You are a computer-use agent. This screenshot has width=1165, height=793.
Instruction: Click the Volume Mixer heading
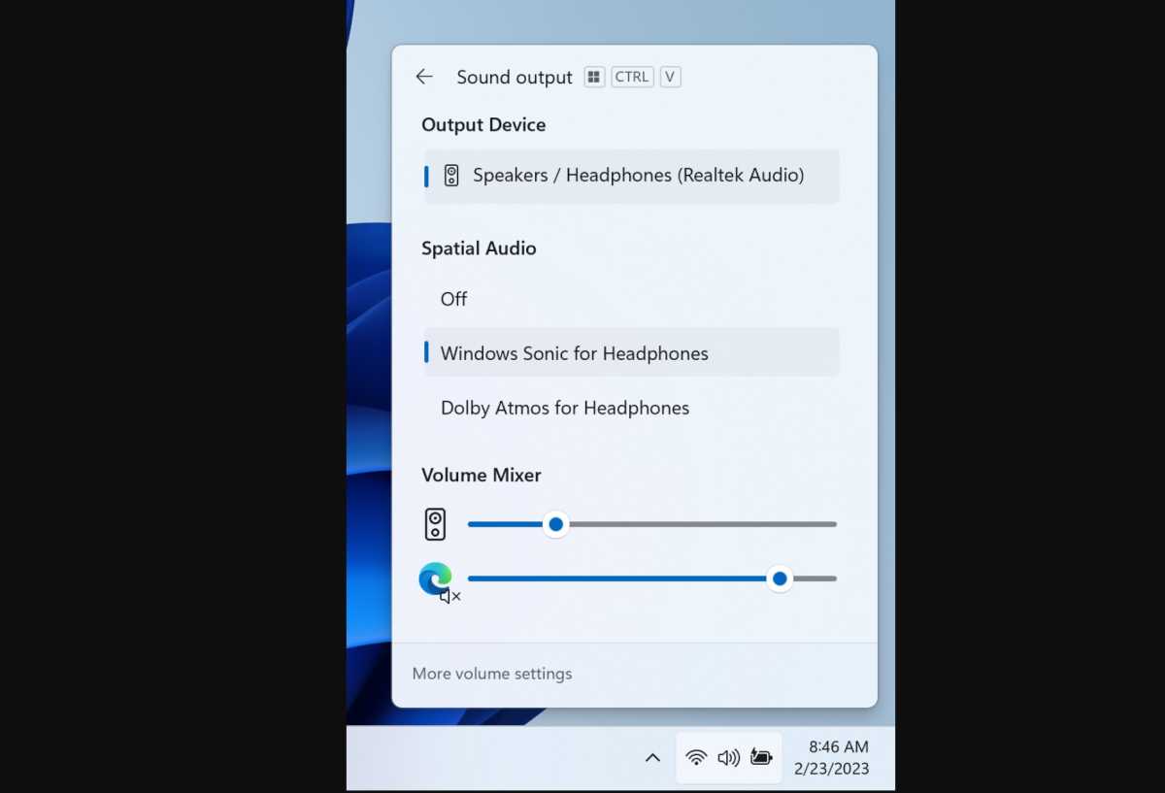(482, 476)
